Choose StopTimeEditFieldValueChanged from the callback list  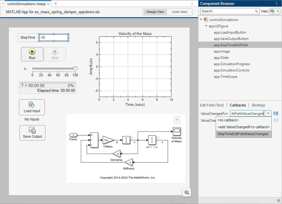pyautogui.click(x=243, y=134)
